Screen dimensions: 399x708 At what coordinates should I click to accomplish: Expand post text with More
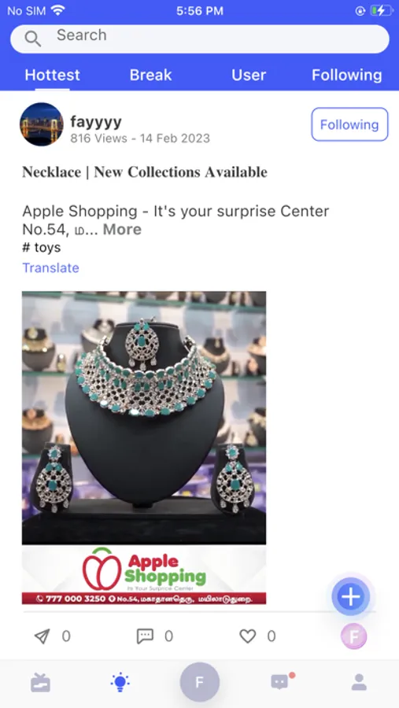122,230
